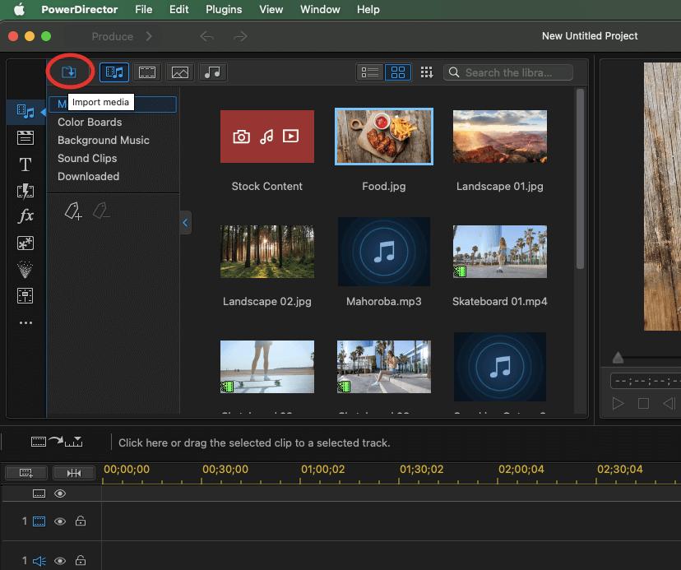681x570 pixels.
Task: Select Background Music from the media dropdown
Action: tap(103, 140)
